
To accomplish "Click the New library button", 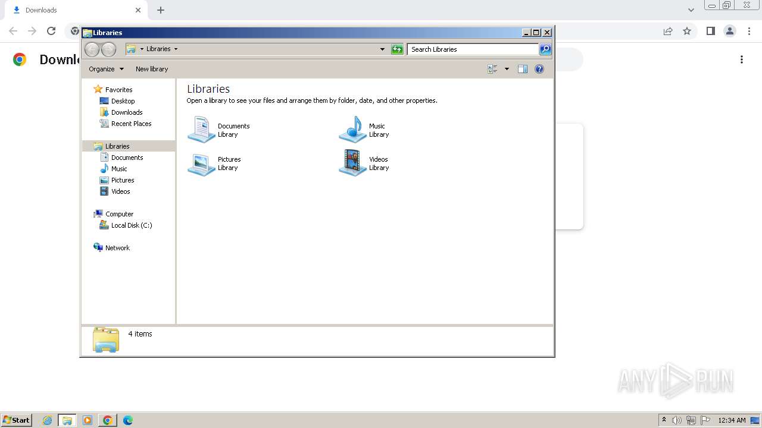I will coord(152,69).
